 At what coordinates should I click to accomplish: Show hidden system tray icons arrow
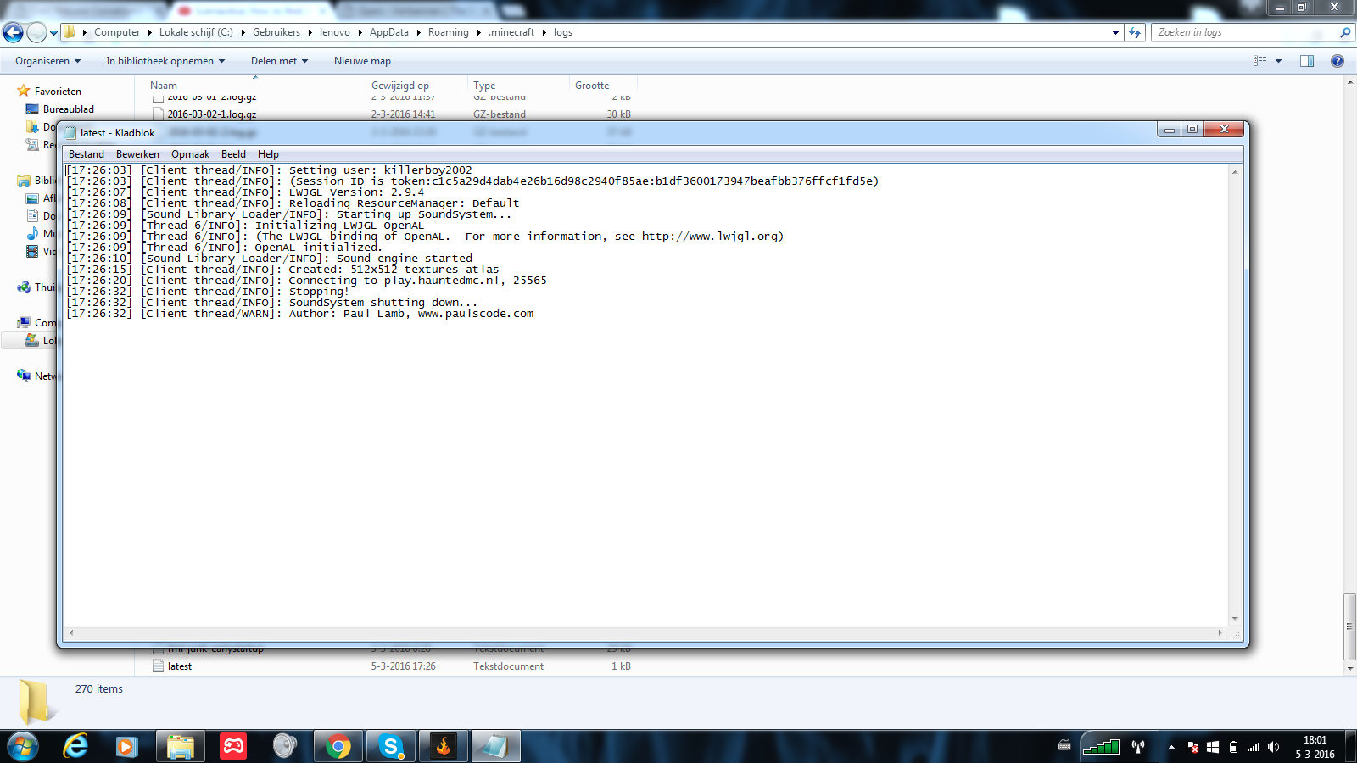1171,747
